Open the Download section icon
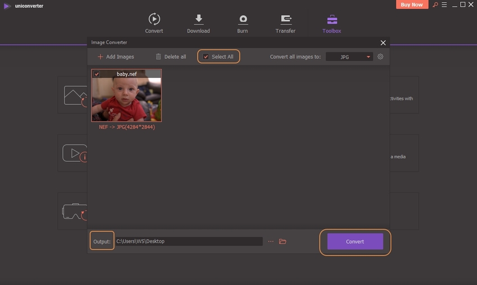The height and width of the screenshot is (285, 477). coord(198,20)
